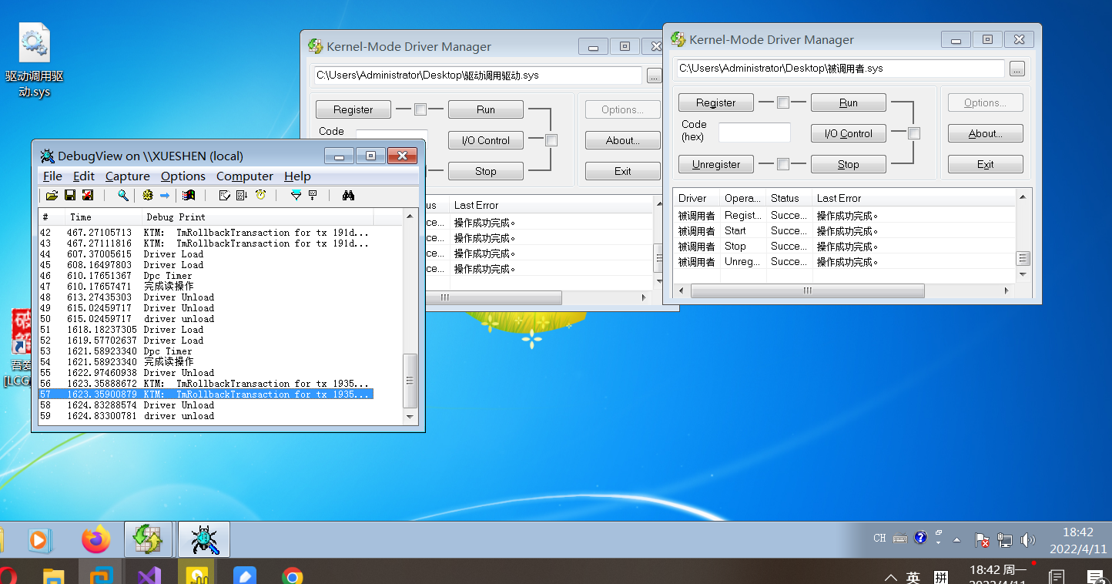Click the volume speaker tray icon
The height and width of the screenshot is (584, 1112).
(x=1028, y=540)
